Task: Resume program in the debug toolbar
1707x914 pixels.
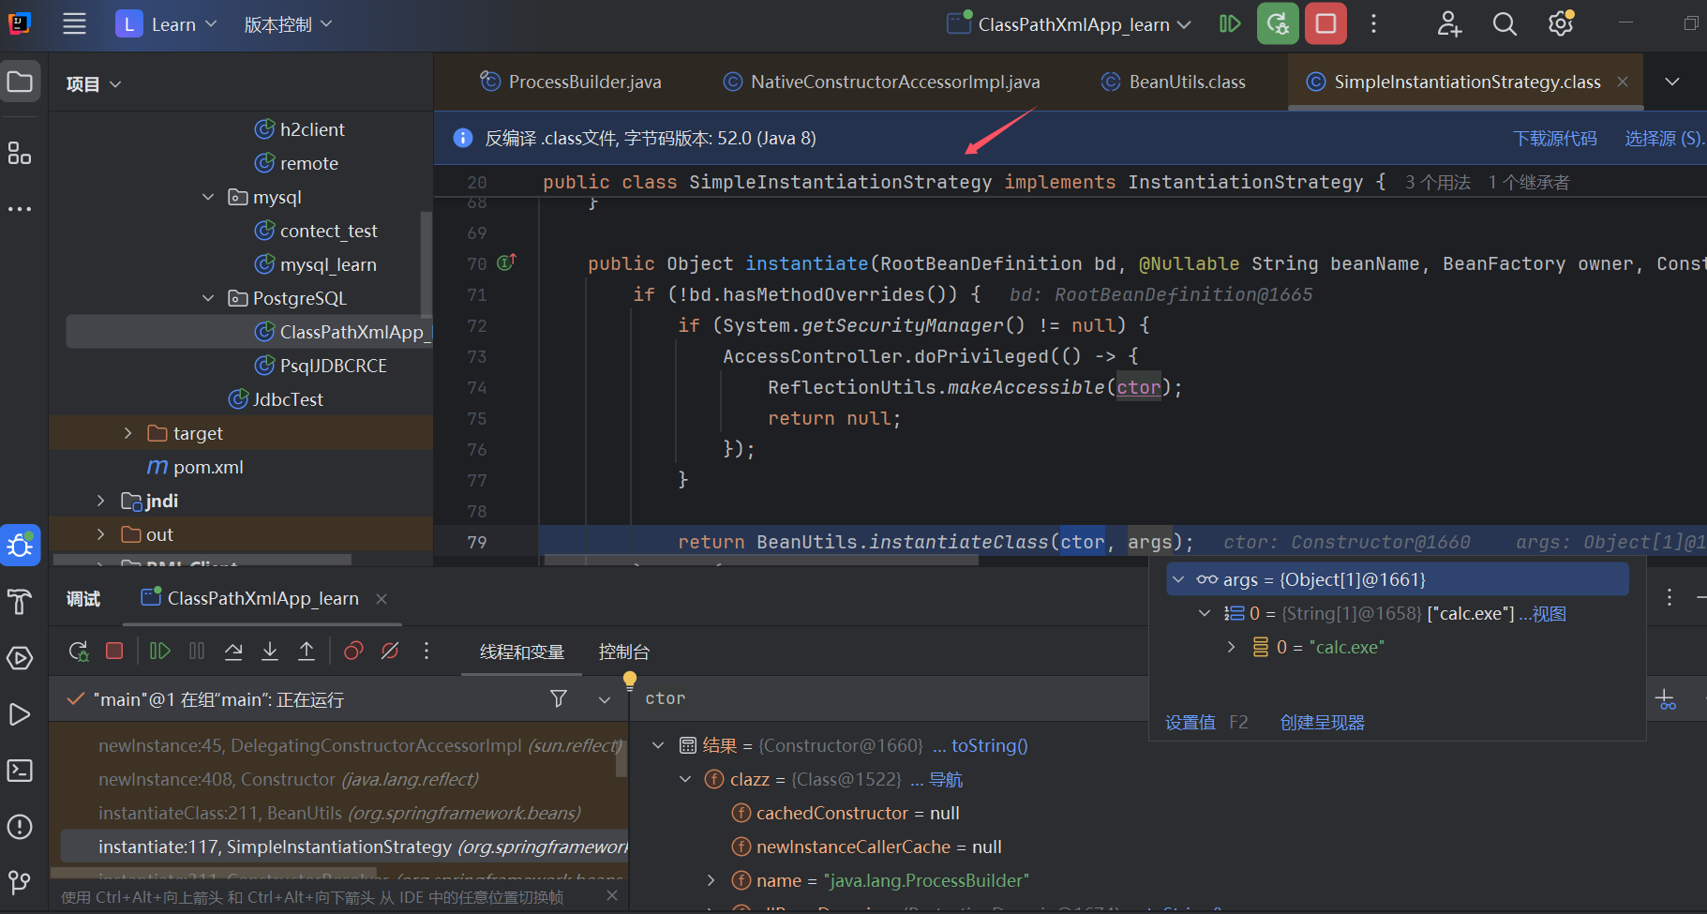Action: pyautogui.click(x=160, y=651)
